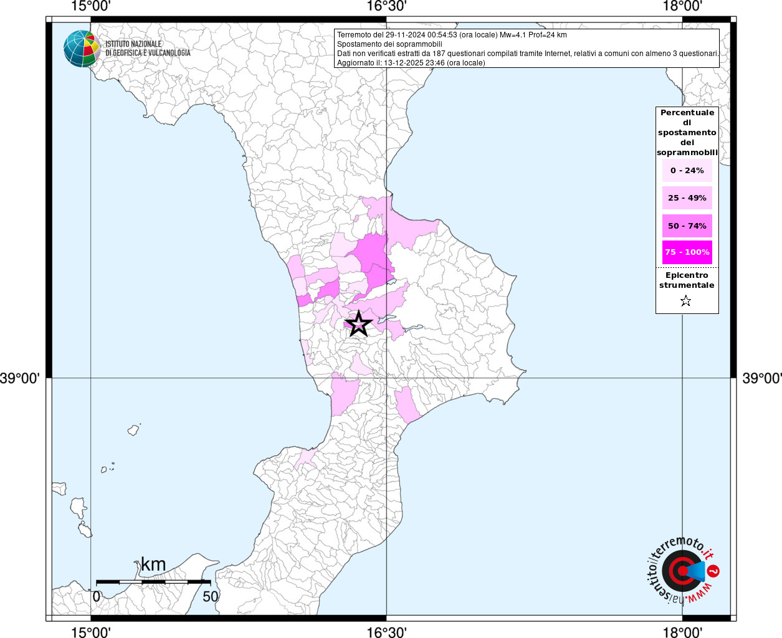Click the black and white scale bar
This screenshot has height=638, width=782.
pyautogui.click(x=153, y=582)
